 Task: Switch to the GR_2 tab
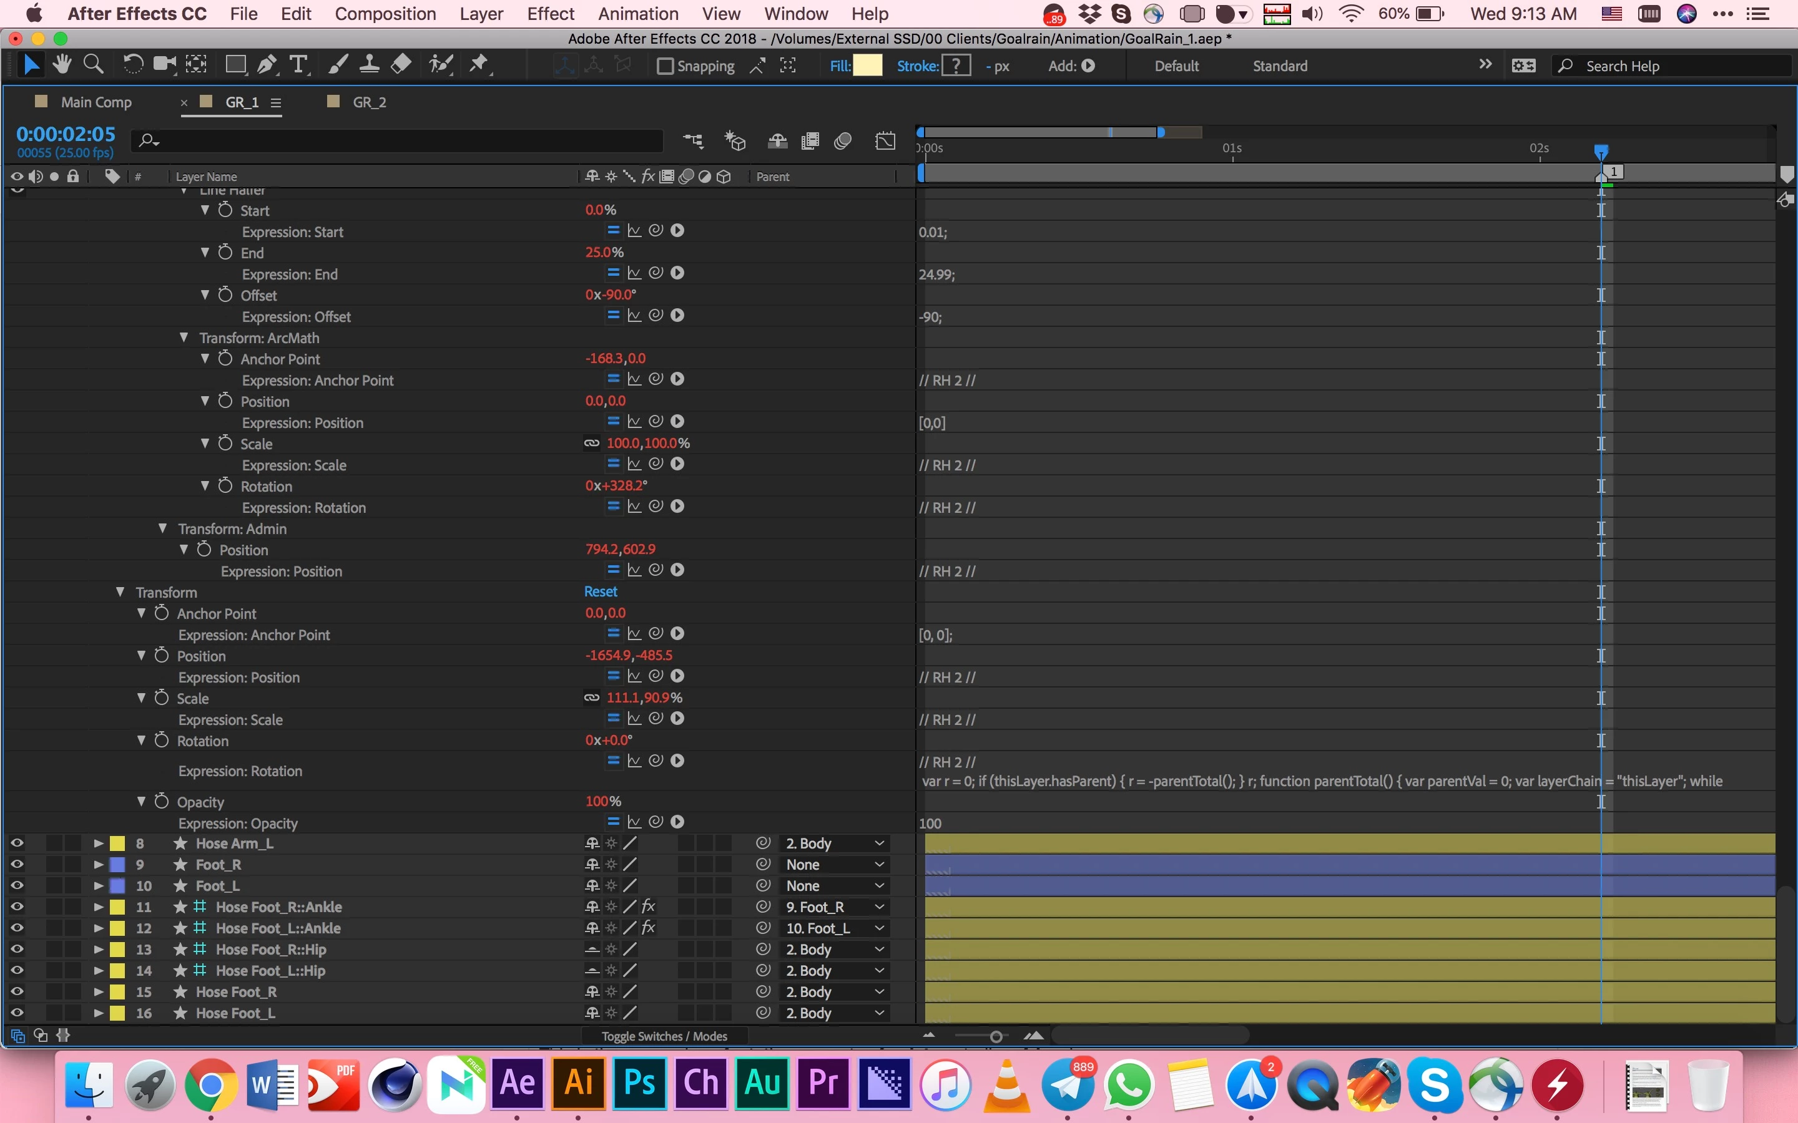point(369,102)
